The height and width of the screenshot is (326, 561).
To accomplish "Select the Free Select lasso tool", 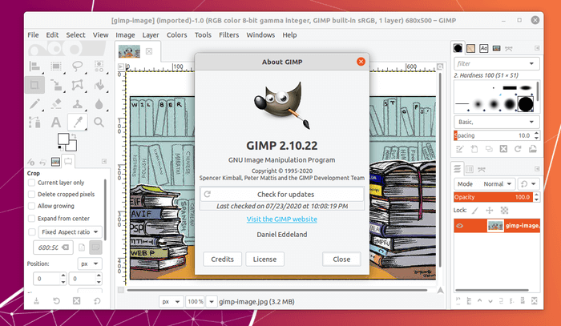I will [x=77, y=66].
